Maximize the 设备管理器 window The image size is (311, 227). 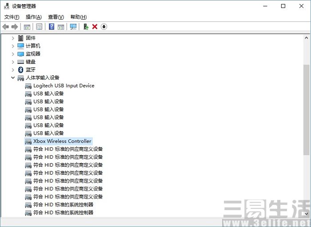click(x=283, y=6)
